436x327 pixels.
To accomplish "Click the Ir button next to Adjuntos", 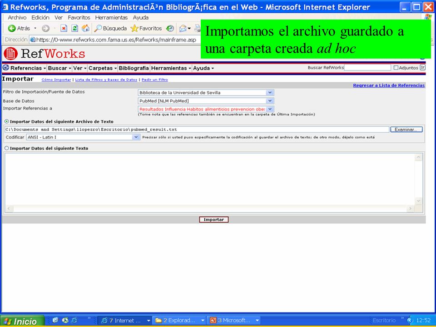I will (422, 68).
